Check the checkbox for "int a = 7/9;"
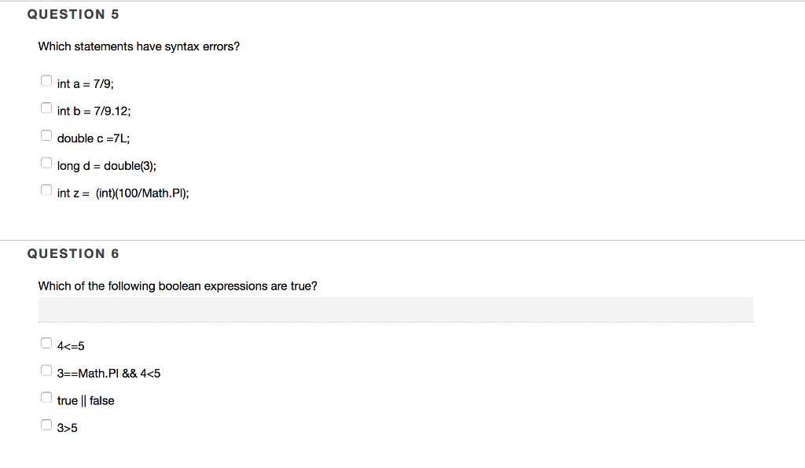 pyautogui.click(x=46, y=79)
